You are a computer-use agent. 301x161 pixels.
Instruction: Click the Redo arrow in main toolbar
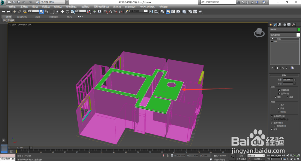8,11
